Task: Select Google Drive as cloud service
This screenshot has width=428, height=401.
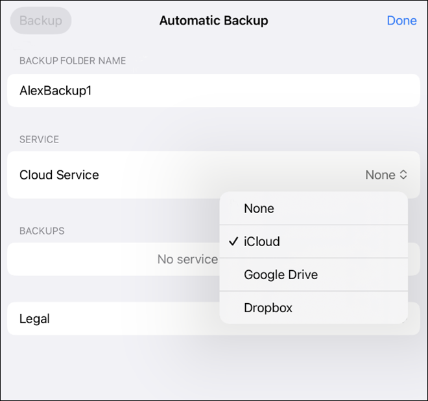Action: pos(281,275)
